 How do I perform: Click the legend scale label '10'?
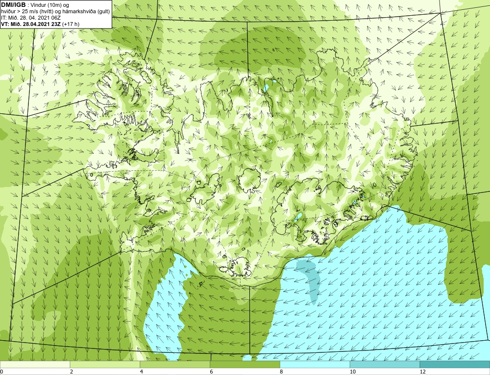[x=352, y=372]
